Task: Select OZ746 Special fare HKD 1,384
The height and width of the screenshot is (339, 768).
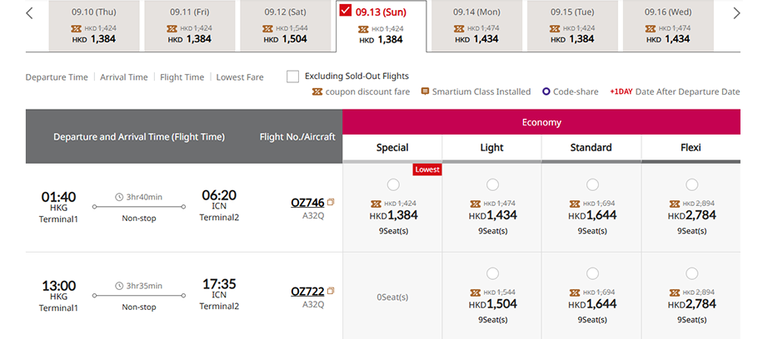Action: tap(393, 184)
